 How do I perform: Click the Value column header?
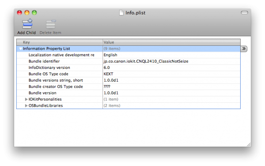point(171,42)
